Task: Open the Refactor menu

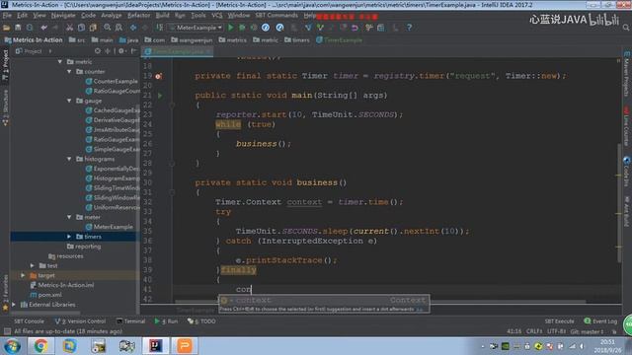Action: point(138,16)
